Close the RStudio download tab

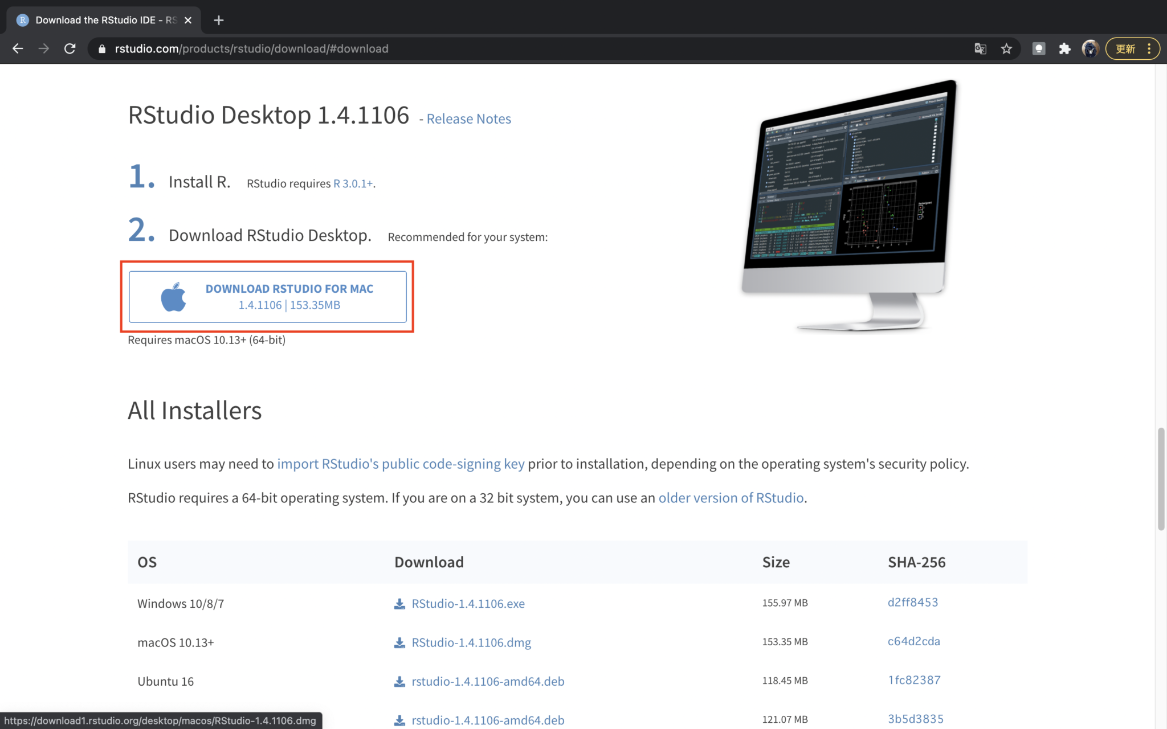(188, 21)
